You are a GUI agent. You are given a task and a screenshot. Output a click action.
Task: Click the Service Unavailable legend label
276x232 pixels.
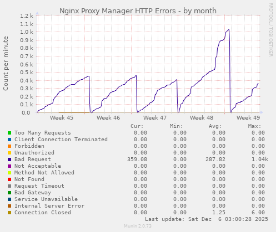46,199
